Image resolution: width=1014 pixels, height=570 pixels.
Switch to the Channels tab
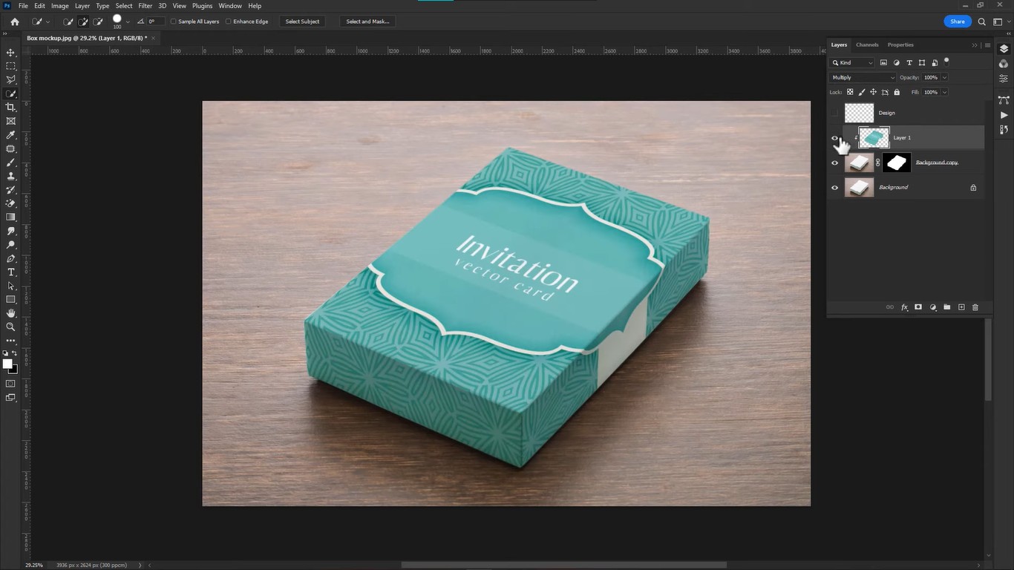pos(866,45)
